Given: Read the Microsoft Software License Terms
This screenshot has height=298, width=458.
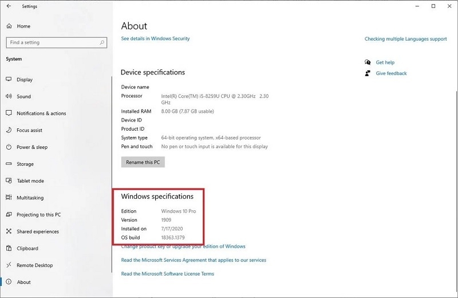Looking at the screenshot, I should coord(167,274).
